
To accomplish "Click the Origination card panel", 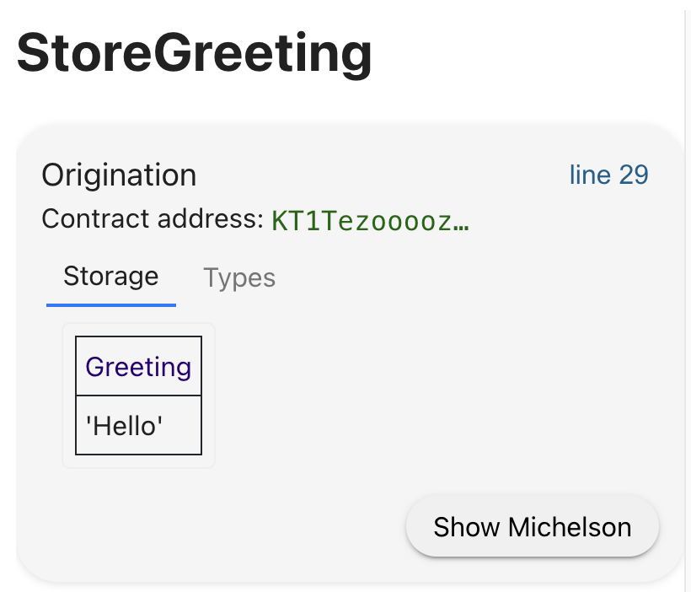I will tap(345, 346).
